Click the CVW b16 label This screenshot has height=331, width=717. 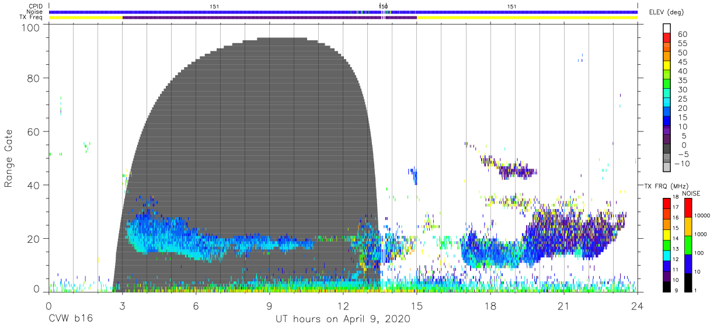point(70,319)
